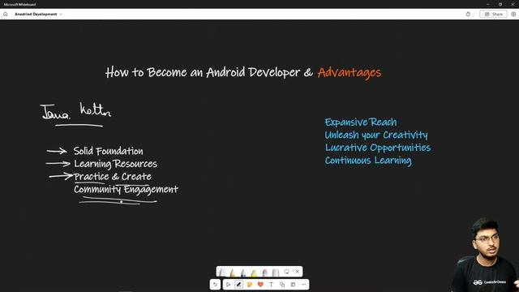Select the pink eraser

[265, 273]
